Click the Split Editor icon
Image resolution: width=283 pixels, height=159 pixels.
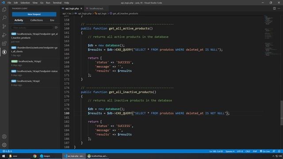(274, 8)
